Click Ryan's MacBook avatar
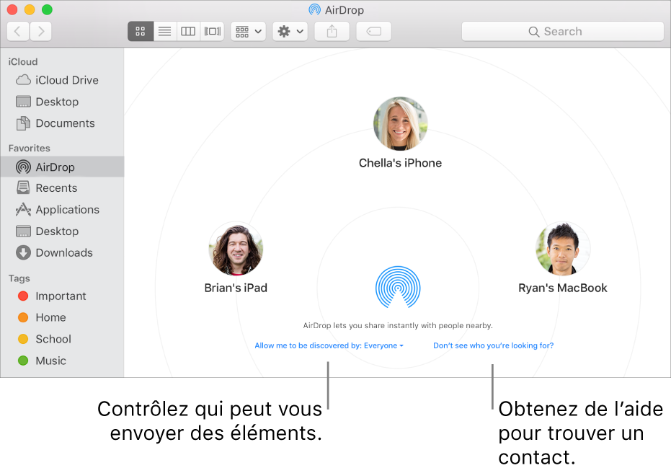 coord(563,249)
